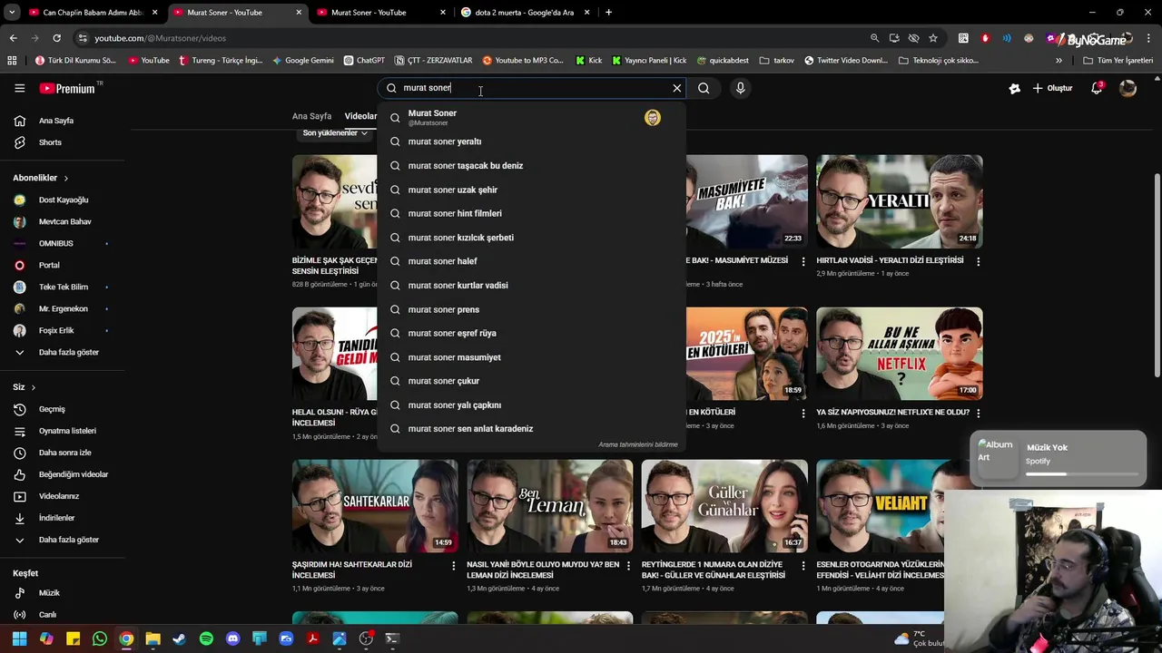Click the magnifier search button
This screenshot has height=653, width=1162.
point(704,88)
